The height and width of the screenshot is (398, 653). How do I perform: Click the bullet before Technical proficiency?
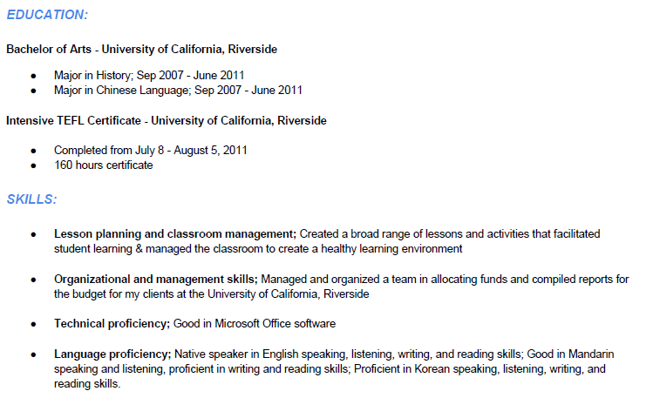pyautogui.click(x=33, y=323)
